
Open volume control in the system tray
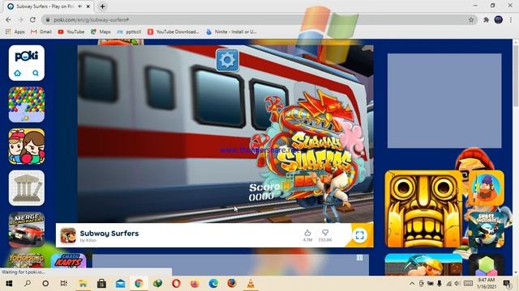[x=457, y=284]
